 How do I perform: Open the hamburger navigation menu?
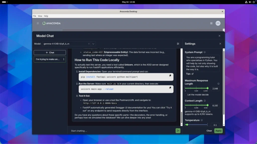[38, 23]
